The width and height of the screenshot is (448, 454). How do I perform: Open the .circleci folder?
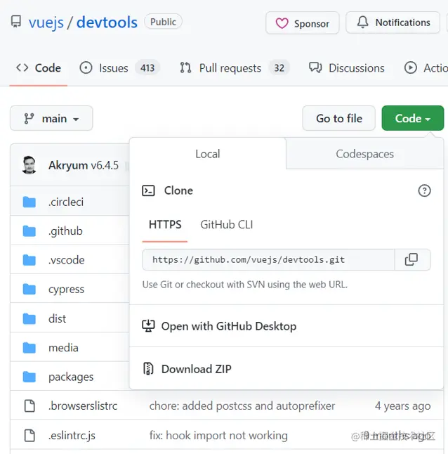pos(66,202)
